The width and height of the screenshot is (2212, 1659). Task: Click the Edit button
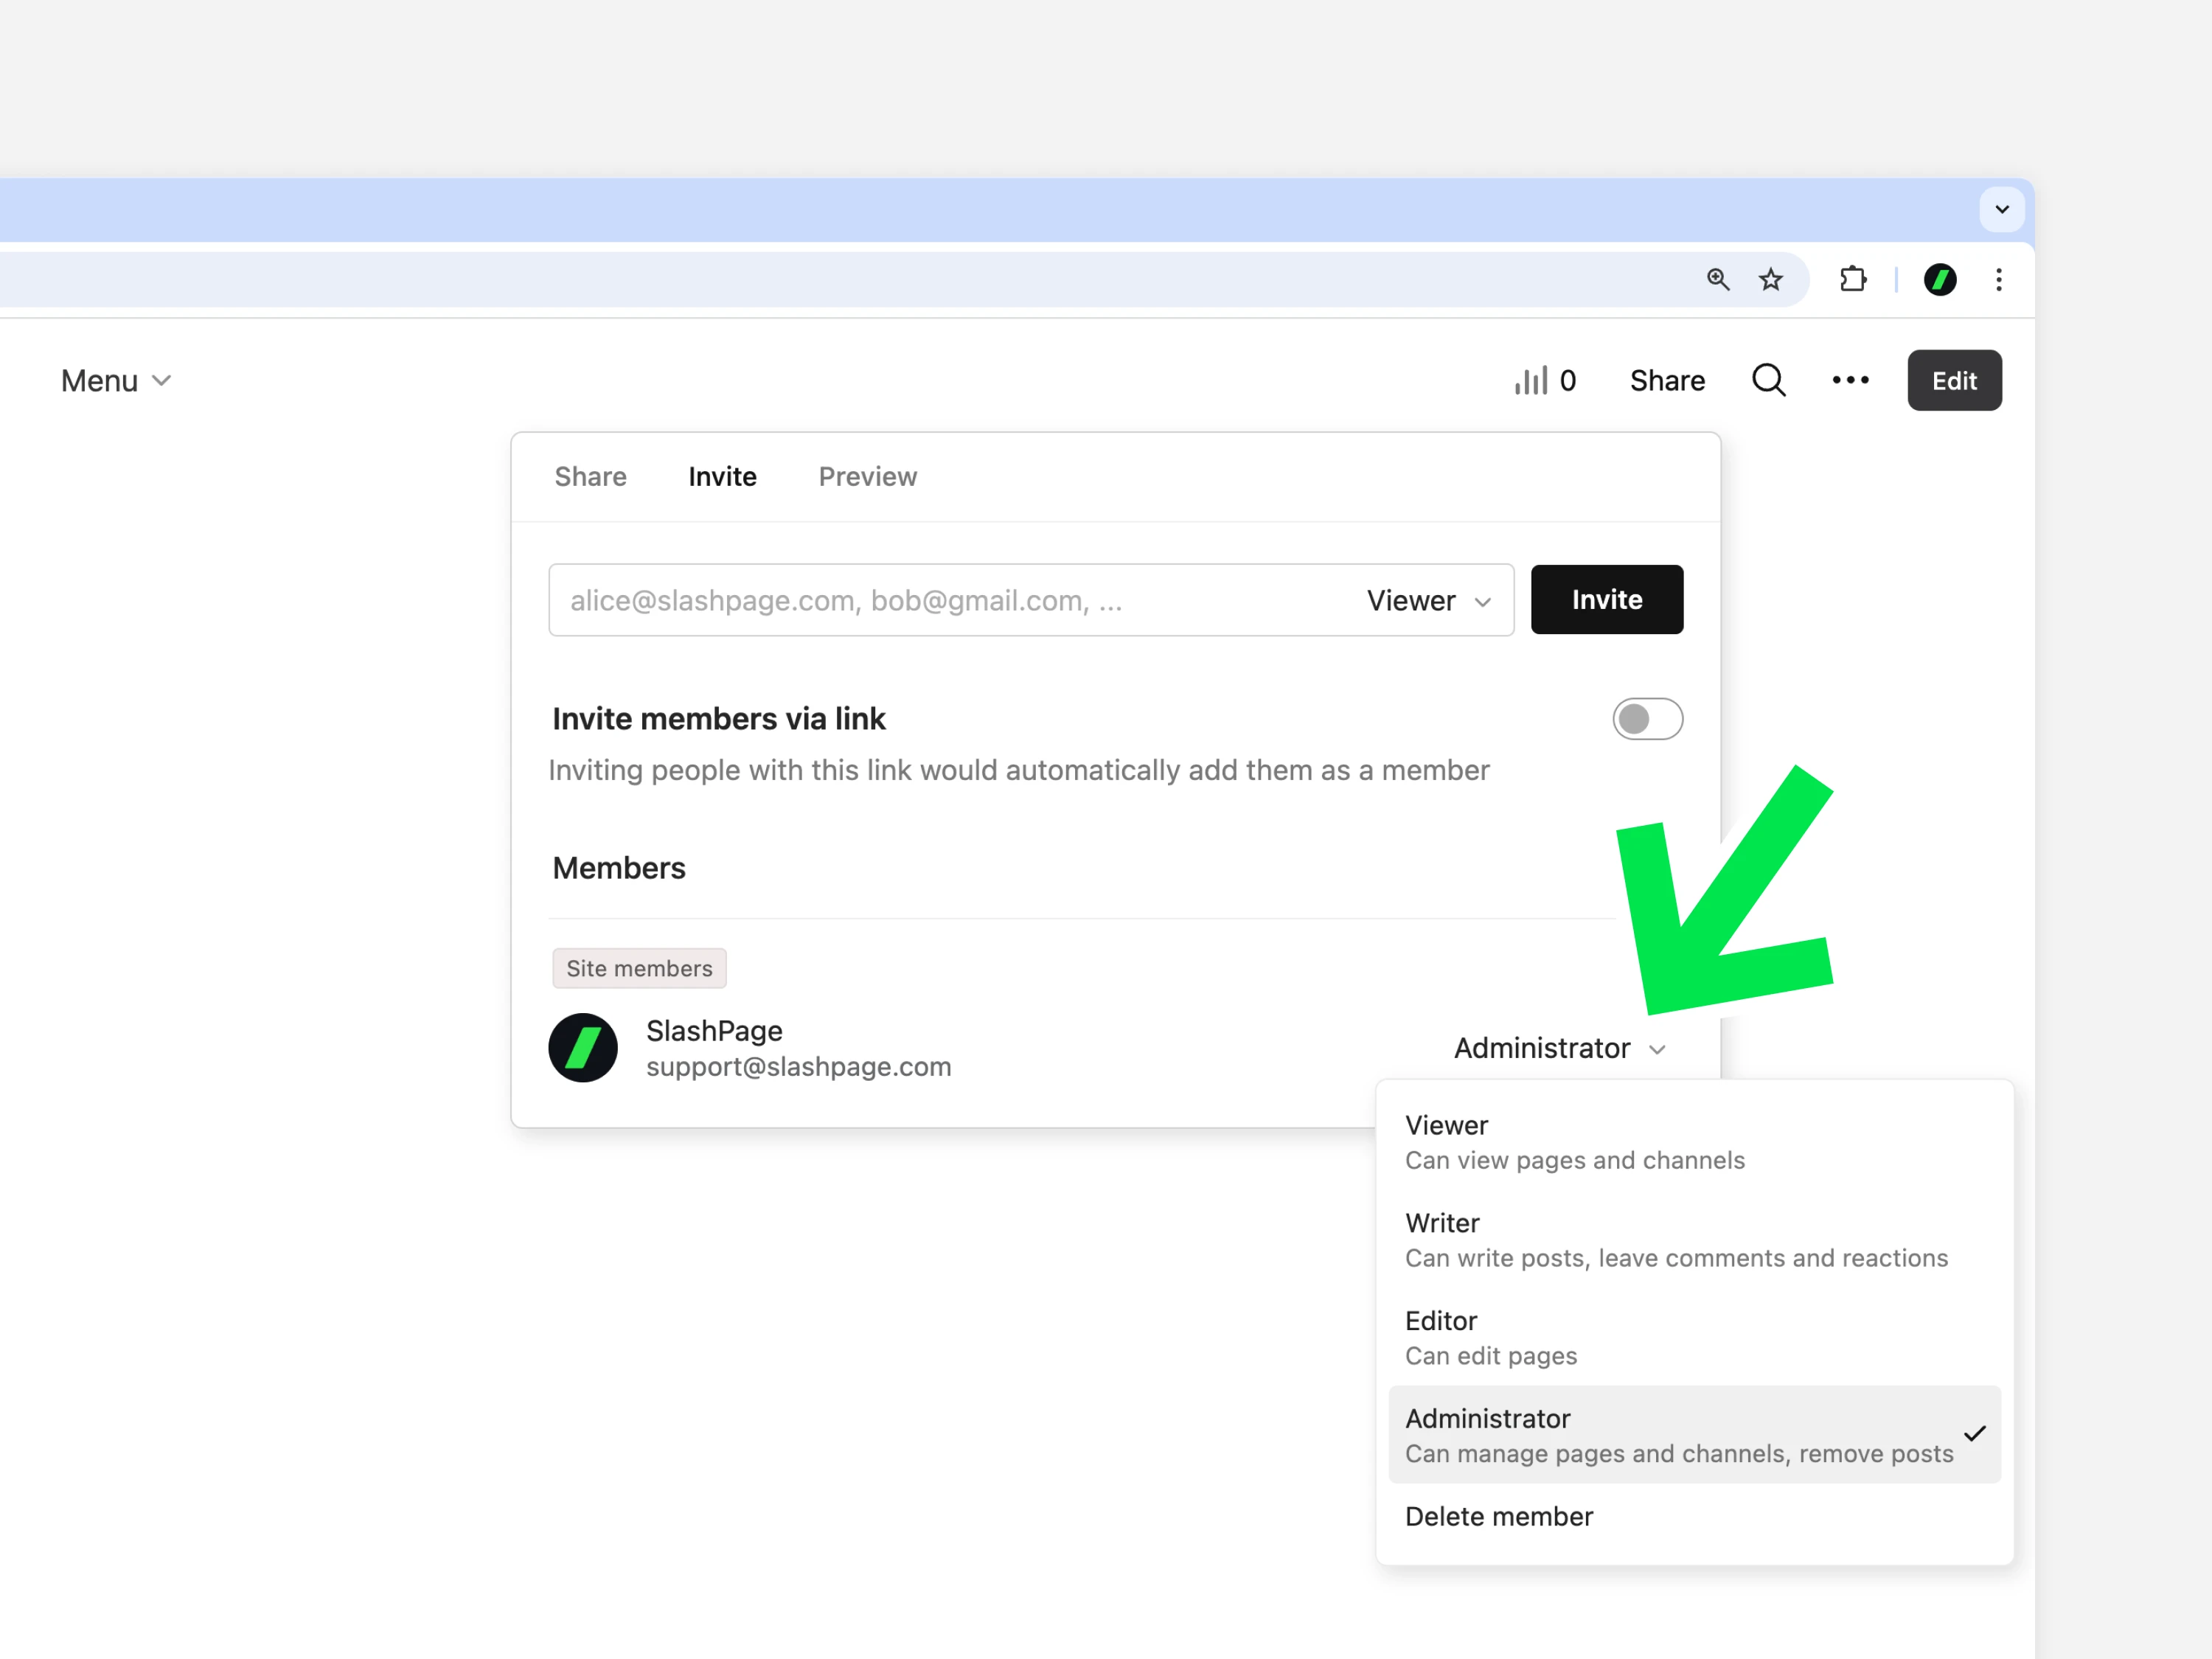coord(1953,380)
